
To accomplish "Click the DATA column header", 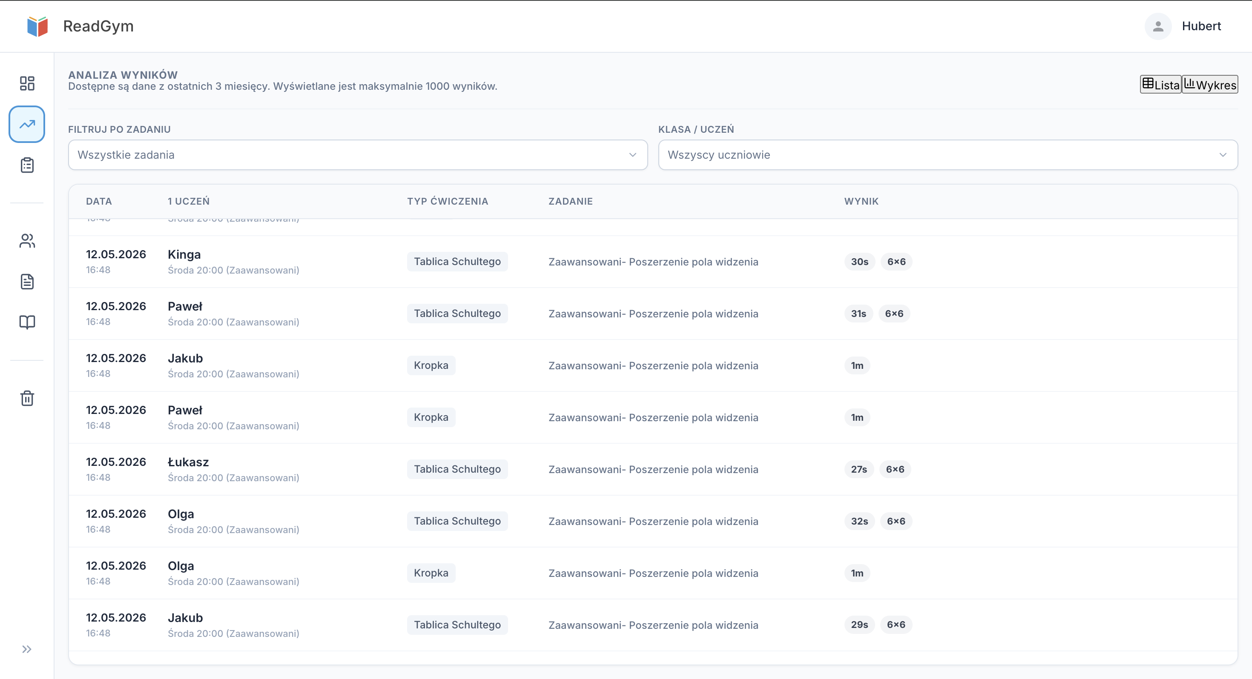I will coord(99,201).
